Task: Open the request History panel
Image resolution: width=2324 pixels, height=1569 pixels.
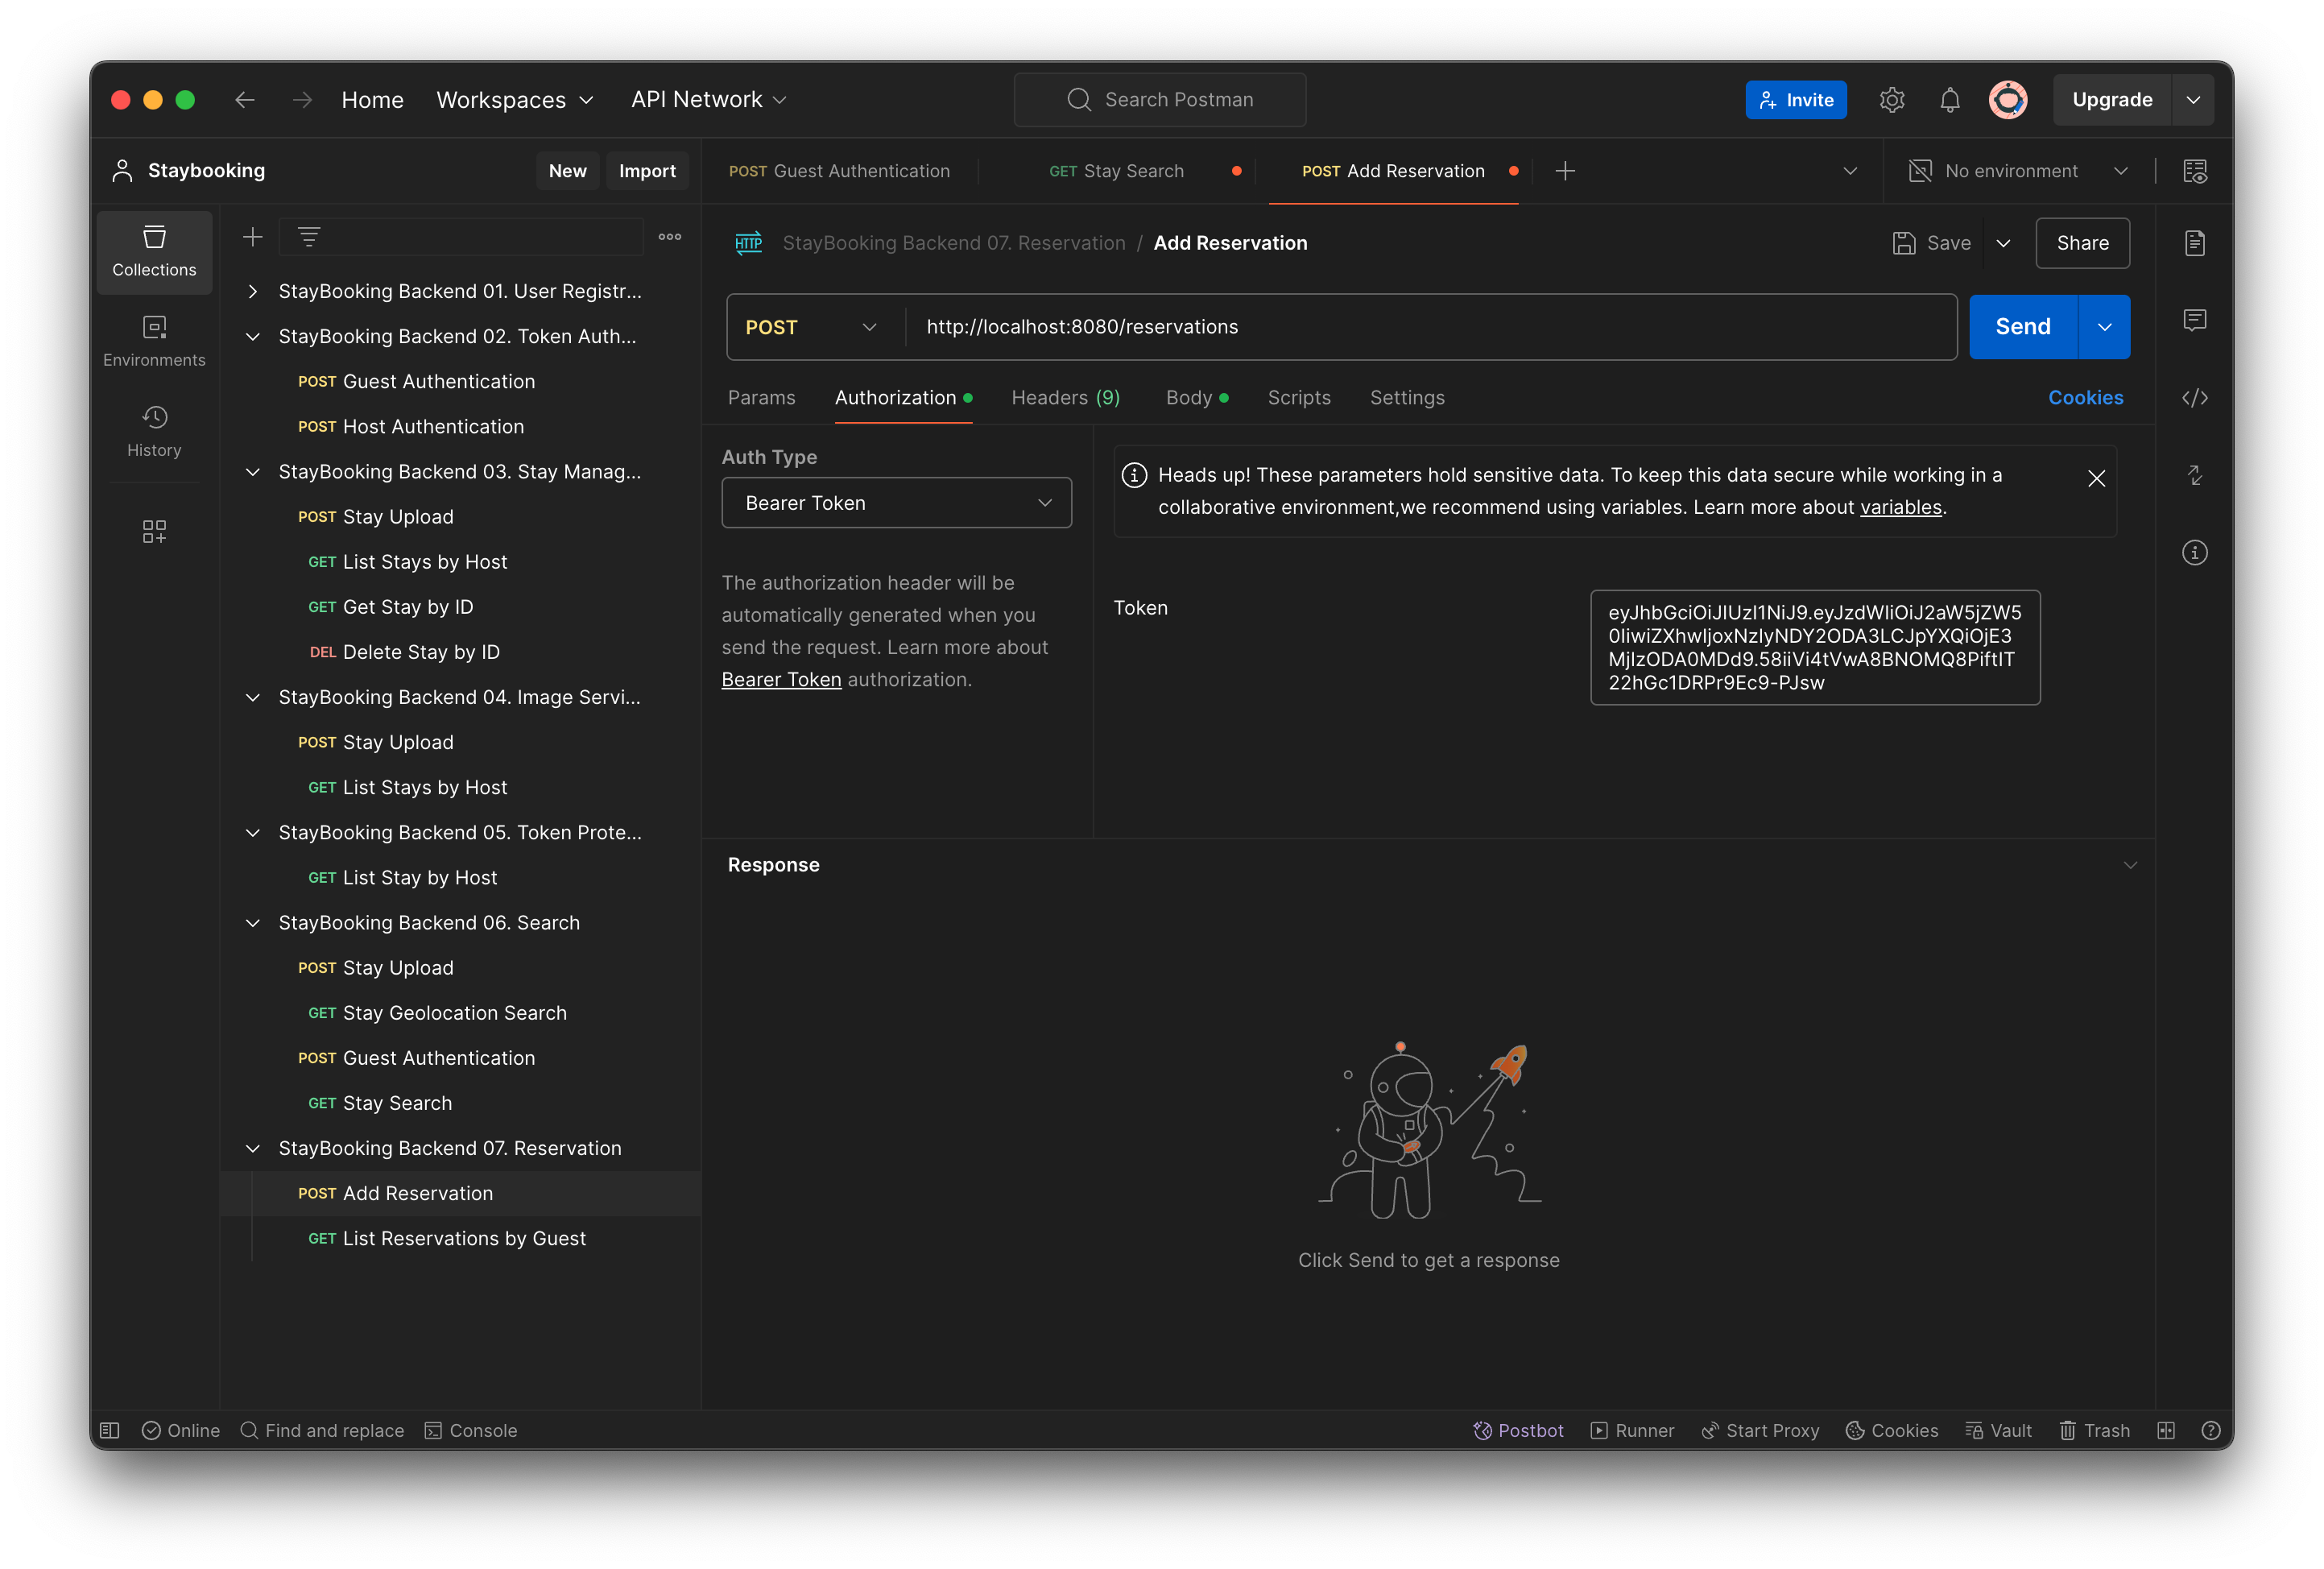Action: pyautogui.click(x=154, y=432)
